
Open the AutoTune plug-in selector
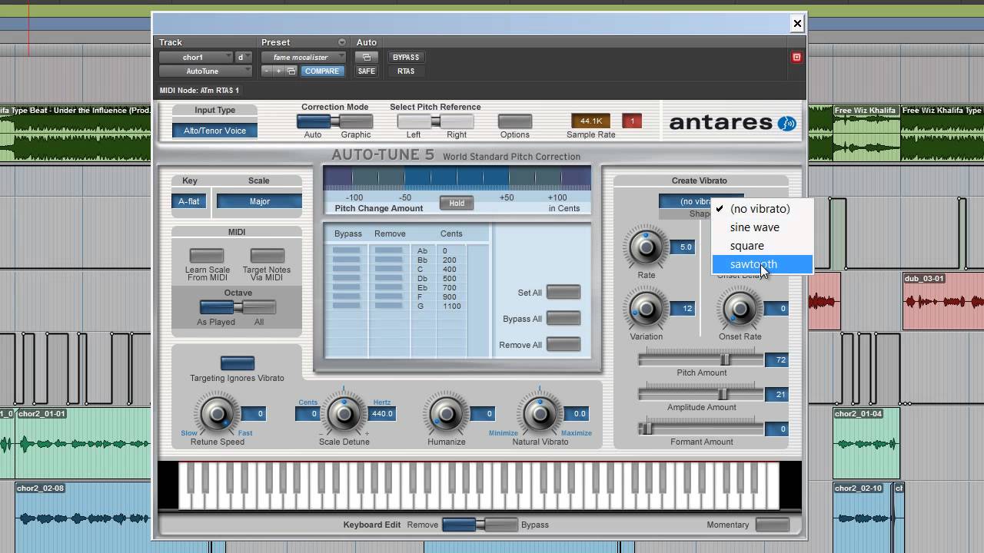pyautogui.click(x=205, y=71)
